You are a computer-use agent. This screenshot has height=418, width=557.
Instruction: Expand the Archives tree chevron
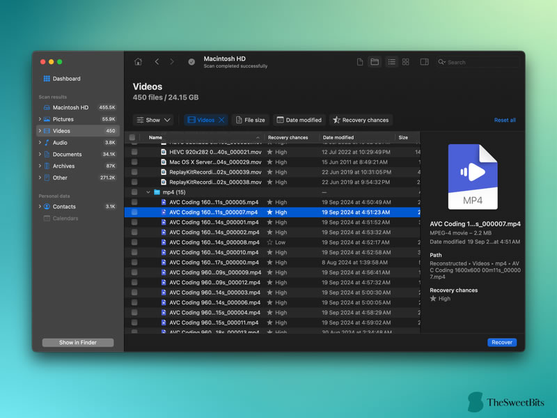tap(40, 166)
